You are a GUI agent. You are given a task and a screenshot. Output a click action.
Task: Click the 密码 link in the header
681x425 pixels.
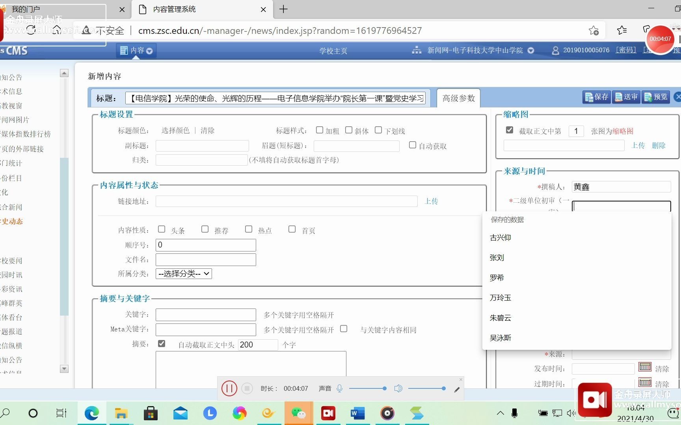626,50
